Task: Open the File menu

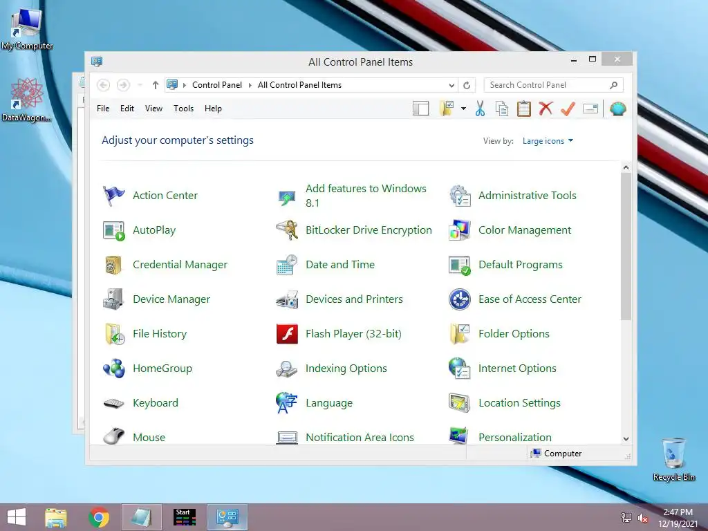Action: tap(103, 109)
